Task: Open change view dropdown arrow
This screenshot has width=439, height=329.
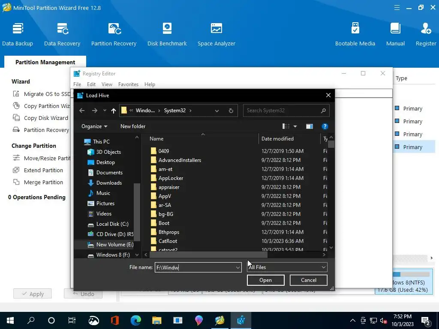Action: coord(295,126)
